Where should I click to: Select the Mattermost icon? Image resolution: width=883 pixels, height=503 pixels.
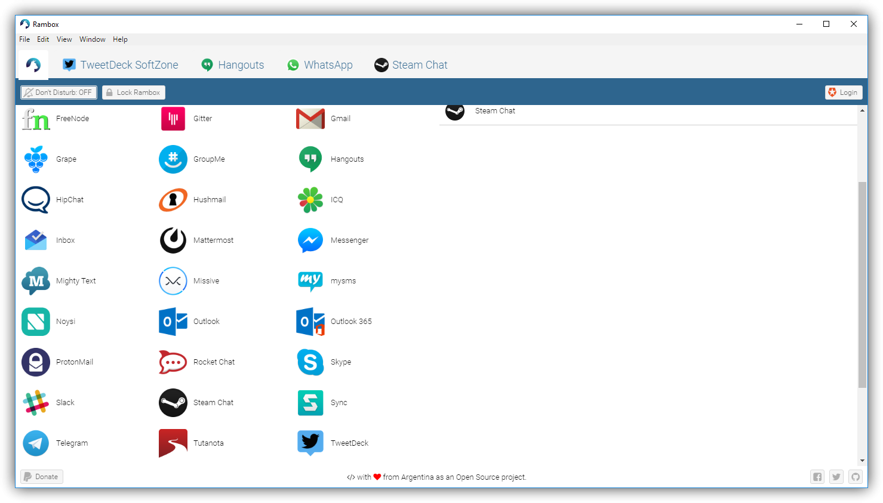click(173, 240)
